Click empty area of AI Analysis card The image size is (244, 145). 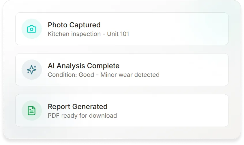190,70
